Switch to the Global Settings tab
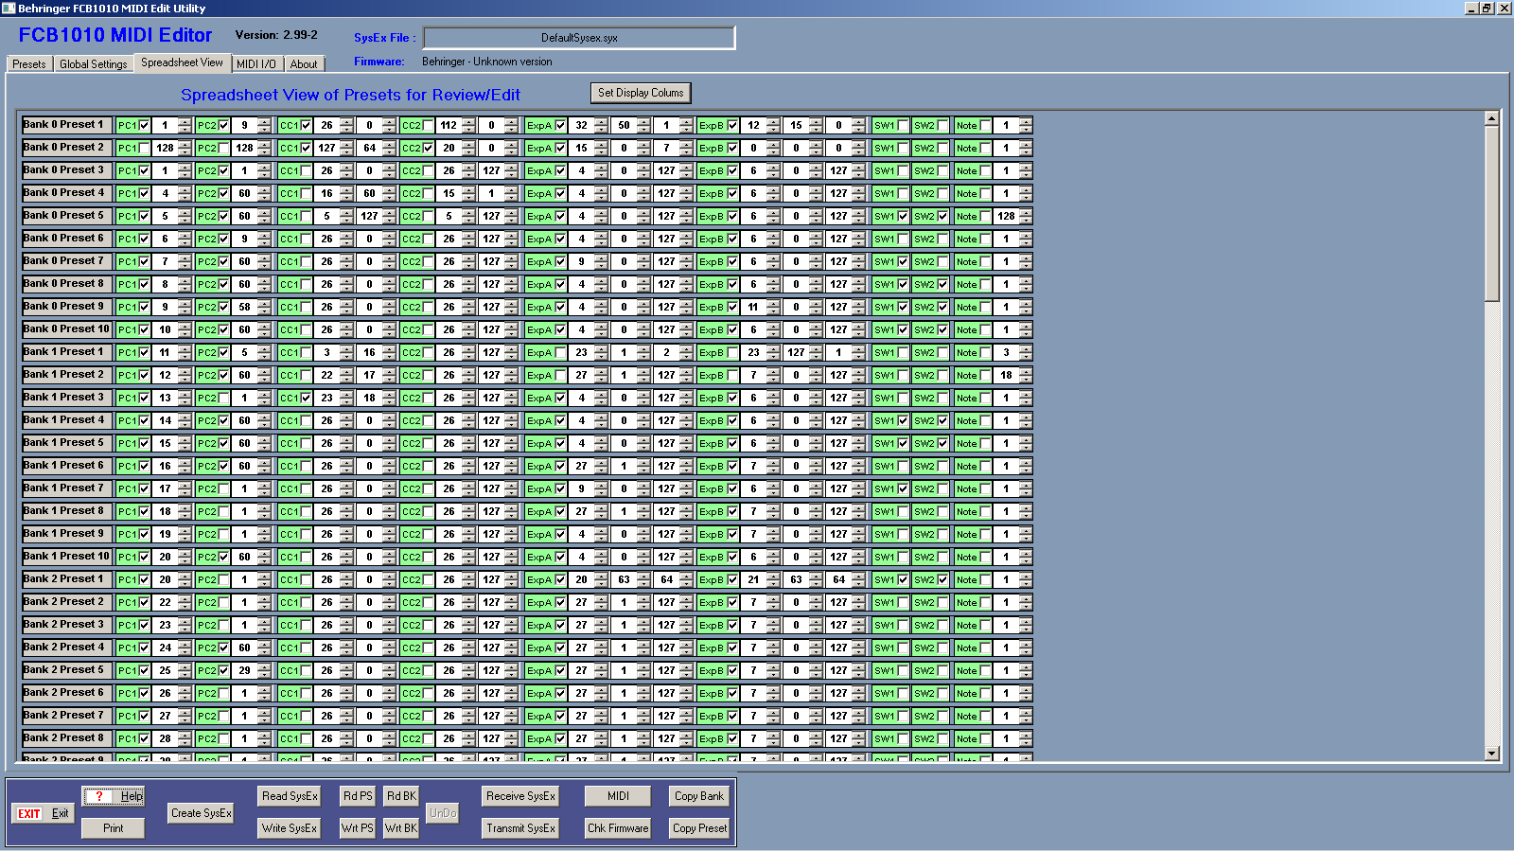1514x852 pixels. tap(93, 64)
